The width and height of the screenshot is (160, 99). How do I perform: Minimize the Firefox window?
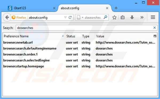(136, 3)
